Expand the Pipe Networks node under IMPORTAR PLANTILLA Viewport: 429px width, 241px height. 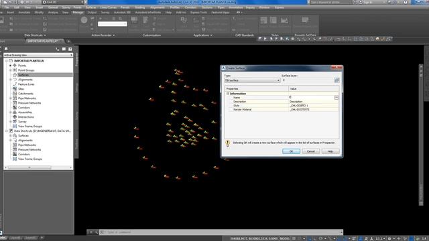11,98
